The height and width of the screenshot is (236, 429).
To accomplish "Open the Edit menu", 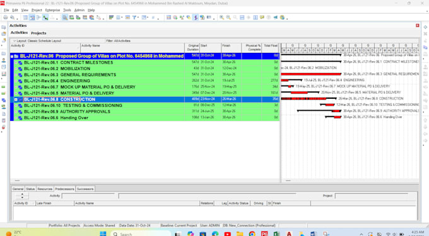I will pos(15,10).
